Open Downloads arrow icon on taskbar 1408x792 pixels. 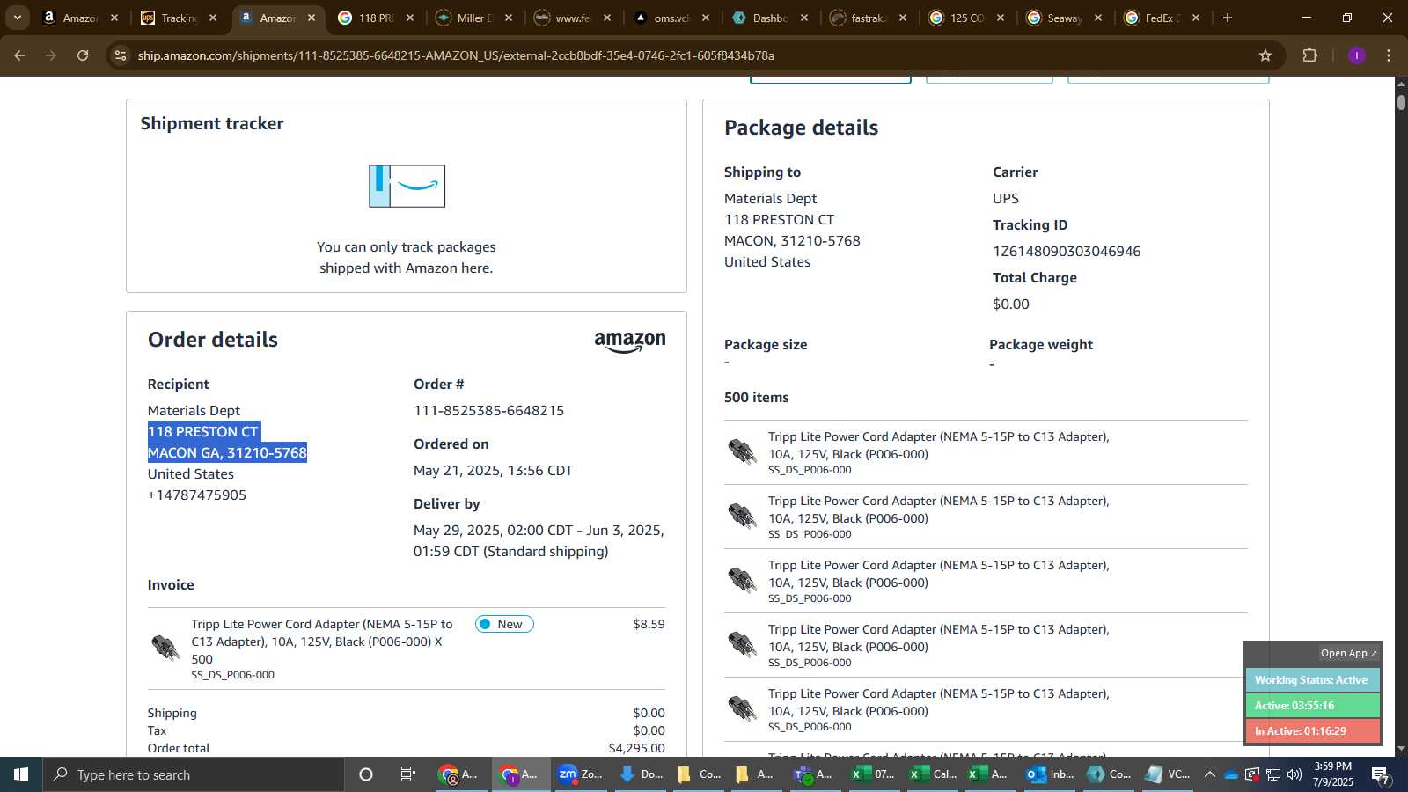coord(641,774)
